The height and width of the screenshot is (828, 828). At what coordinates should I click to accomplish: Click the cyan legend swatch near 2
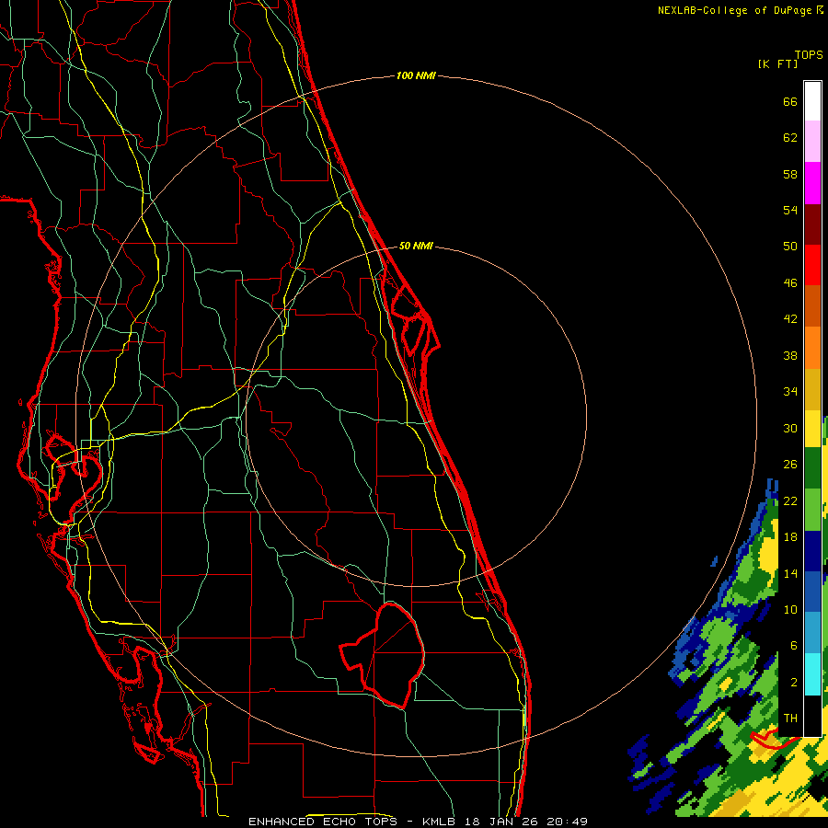(812, 674)
